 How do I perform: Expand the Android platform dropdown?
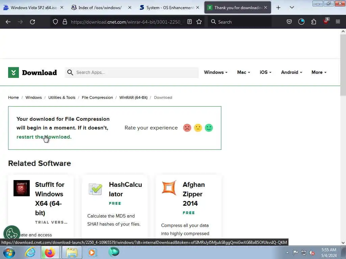pyautogui.click(x=292, y=72)
